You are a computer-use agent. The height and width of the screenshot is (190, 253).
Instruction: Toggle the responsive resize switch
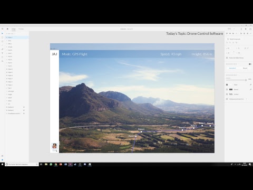tap(250, 64)
